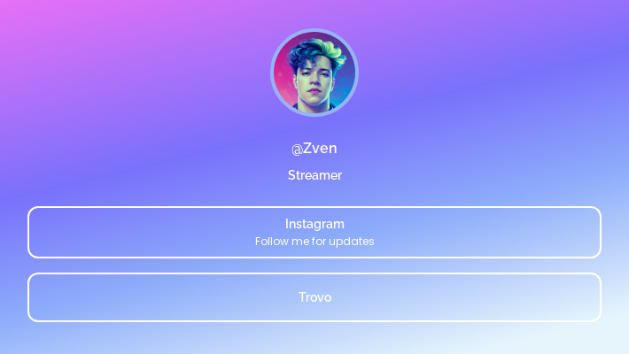Open the Trovo link card
Image resolution: width=629 pixels, height=354 pixels.
click(x=314, y=297)
